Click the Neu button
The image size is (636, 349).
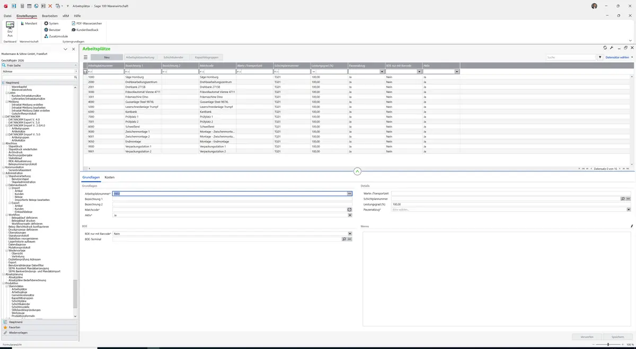tap(107, 57)
